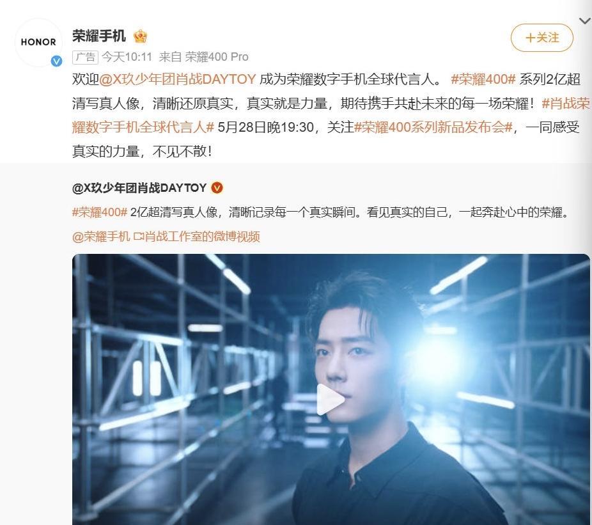Open the 荣耀手机 account name
Image resolution: width=592 pixels, height=525 pixels.
[x=99, y=36]
